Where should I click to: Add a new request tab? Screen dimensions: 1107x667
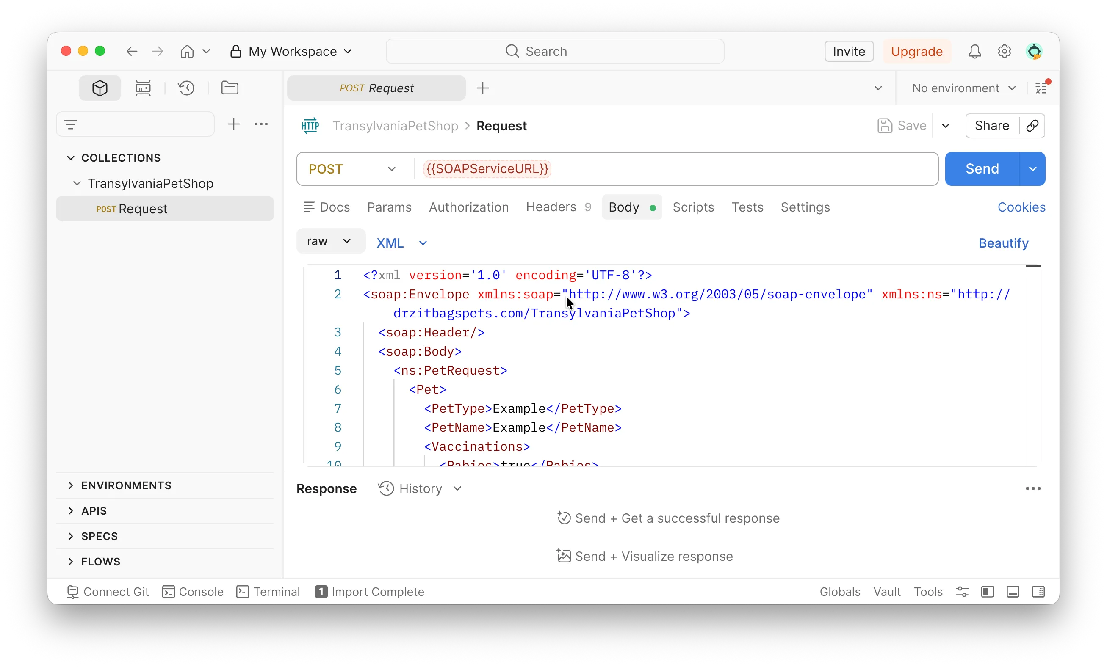482,88
